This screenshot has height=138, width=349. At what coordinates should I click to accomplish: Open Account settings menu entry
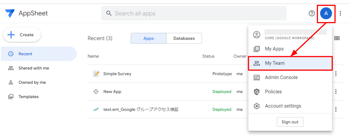click(290, 106)
